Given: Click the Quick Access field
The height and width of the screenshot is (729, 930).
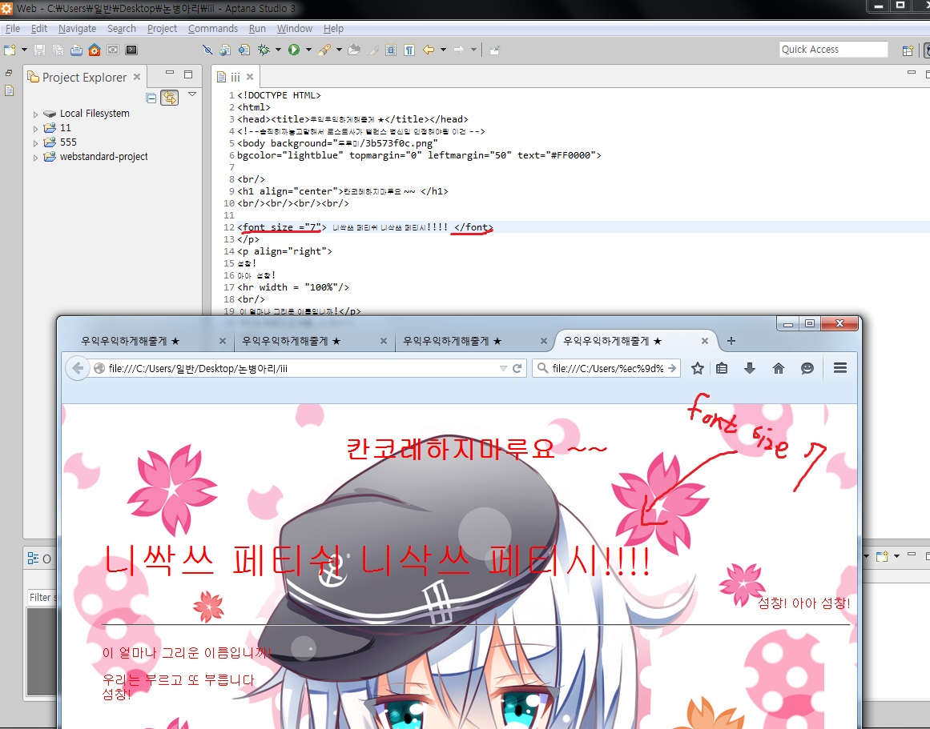Looking at the screenshot, I should coord(833,49).
